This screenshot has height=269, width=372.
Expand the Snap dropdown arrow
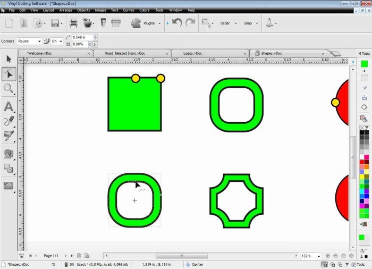pos(257,23)
